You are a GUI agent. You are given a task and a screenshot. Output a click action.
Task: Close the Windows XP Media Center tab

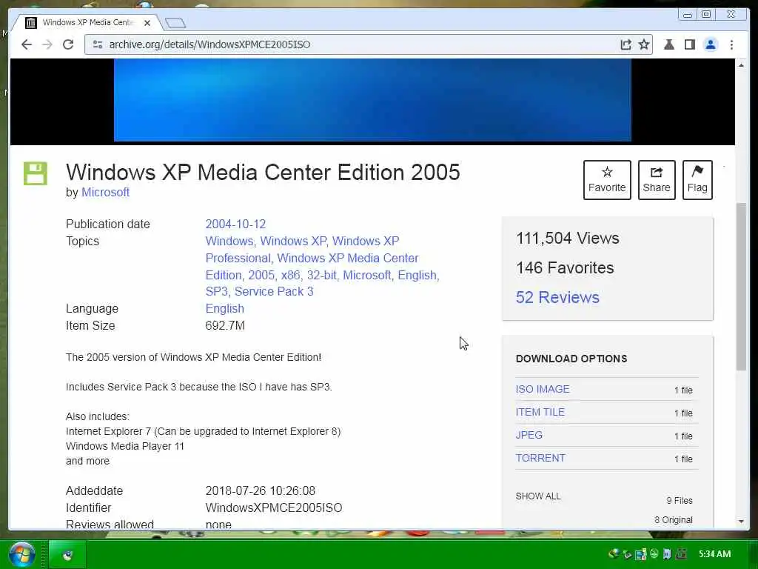[147, 23]
